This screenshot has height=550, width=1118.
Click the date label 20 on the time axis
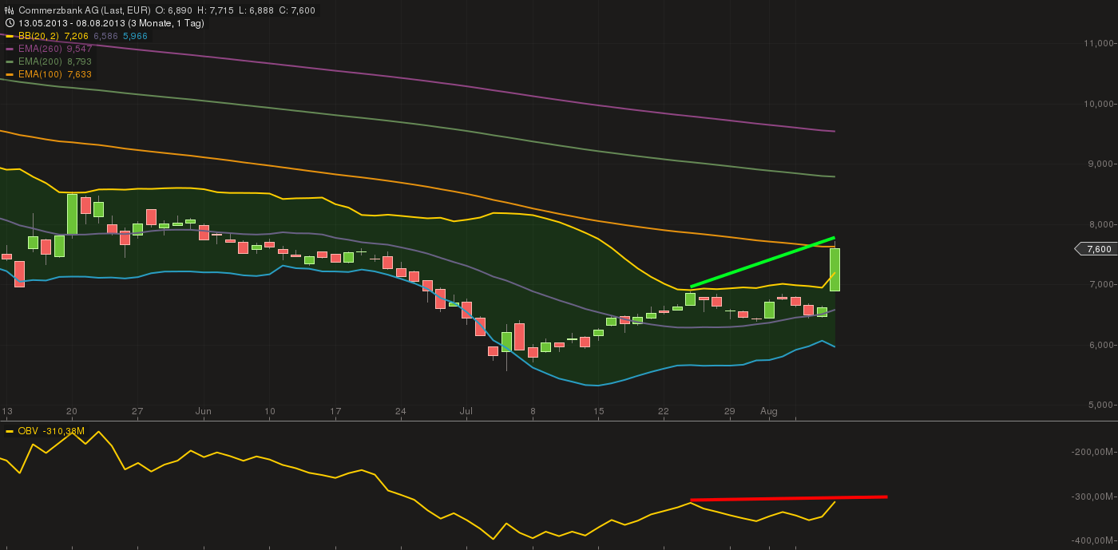click(x=71, y=411)
